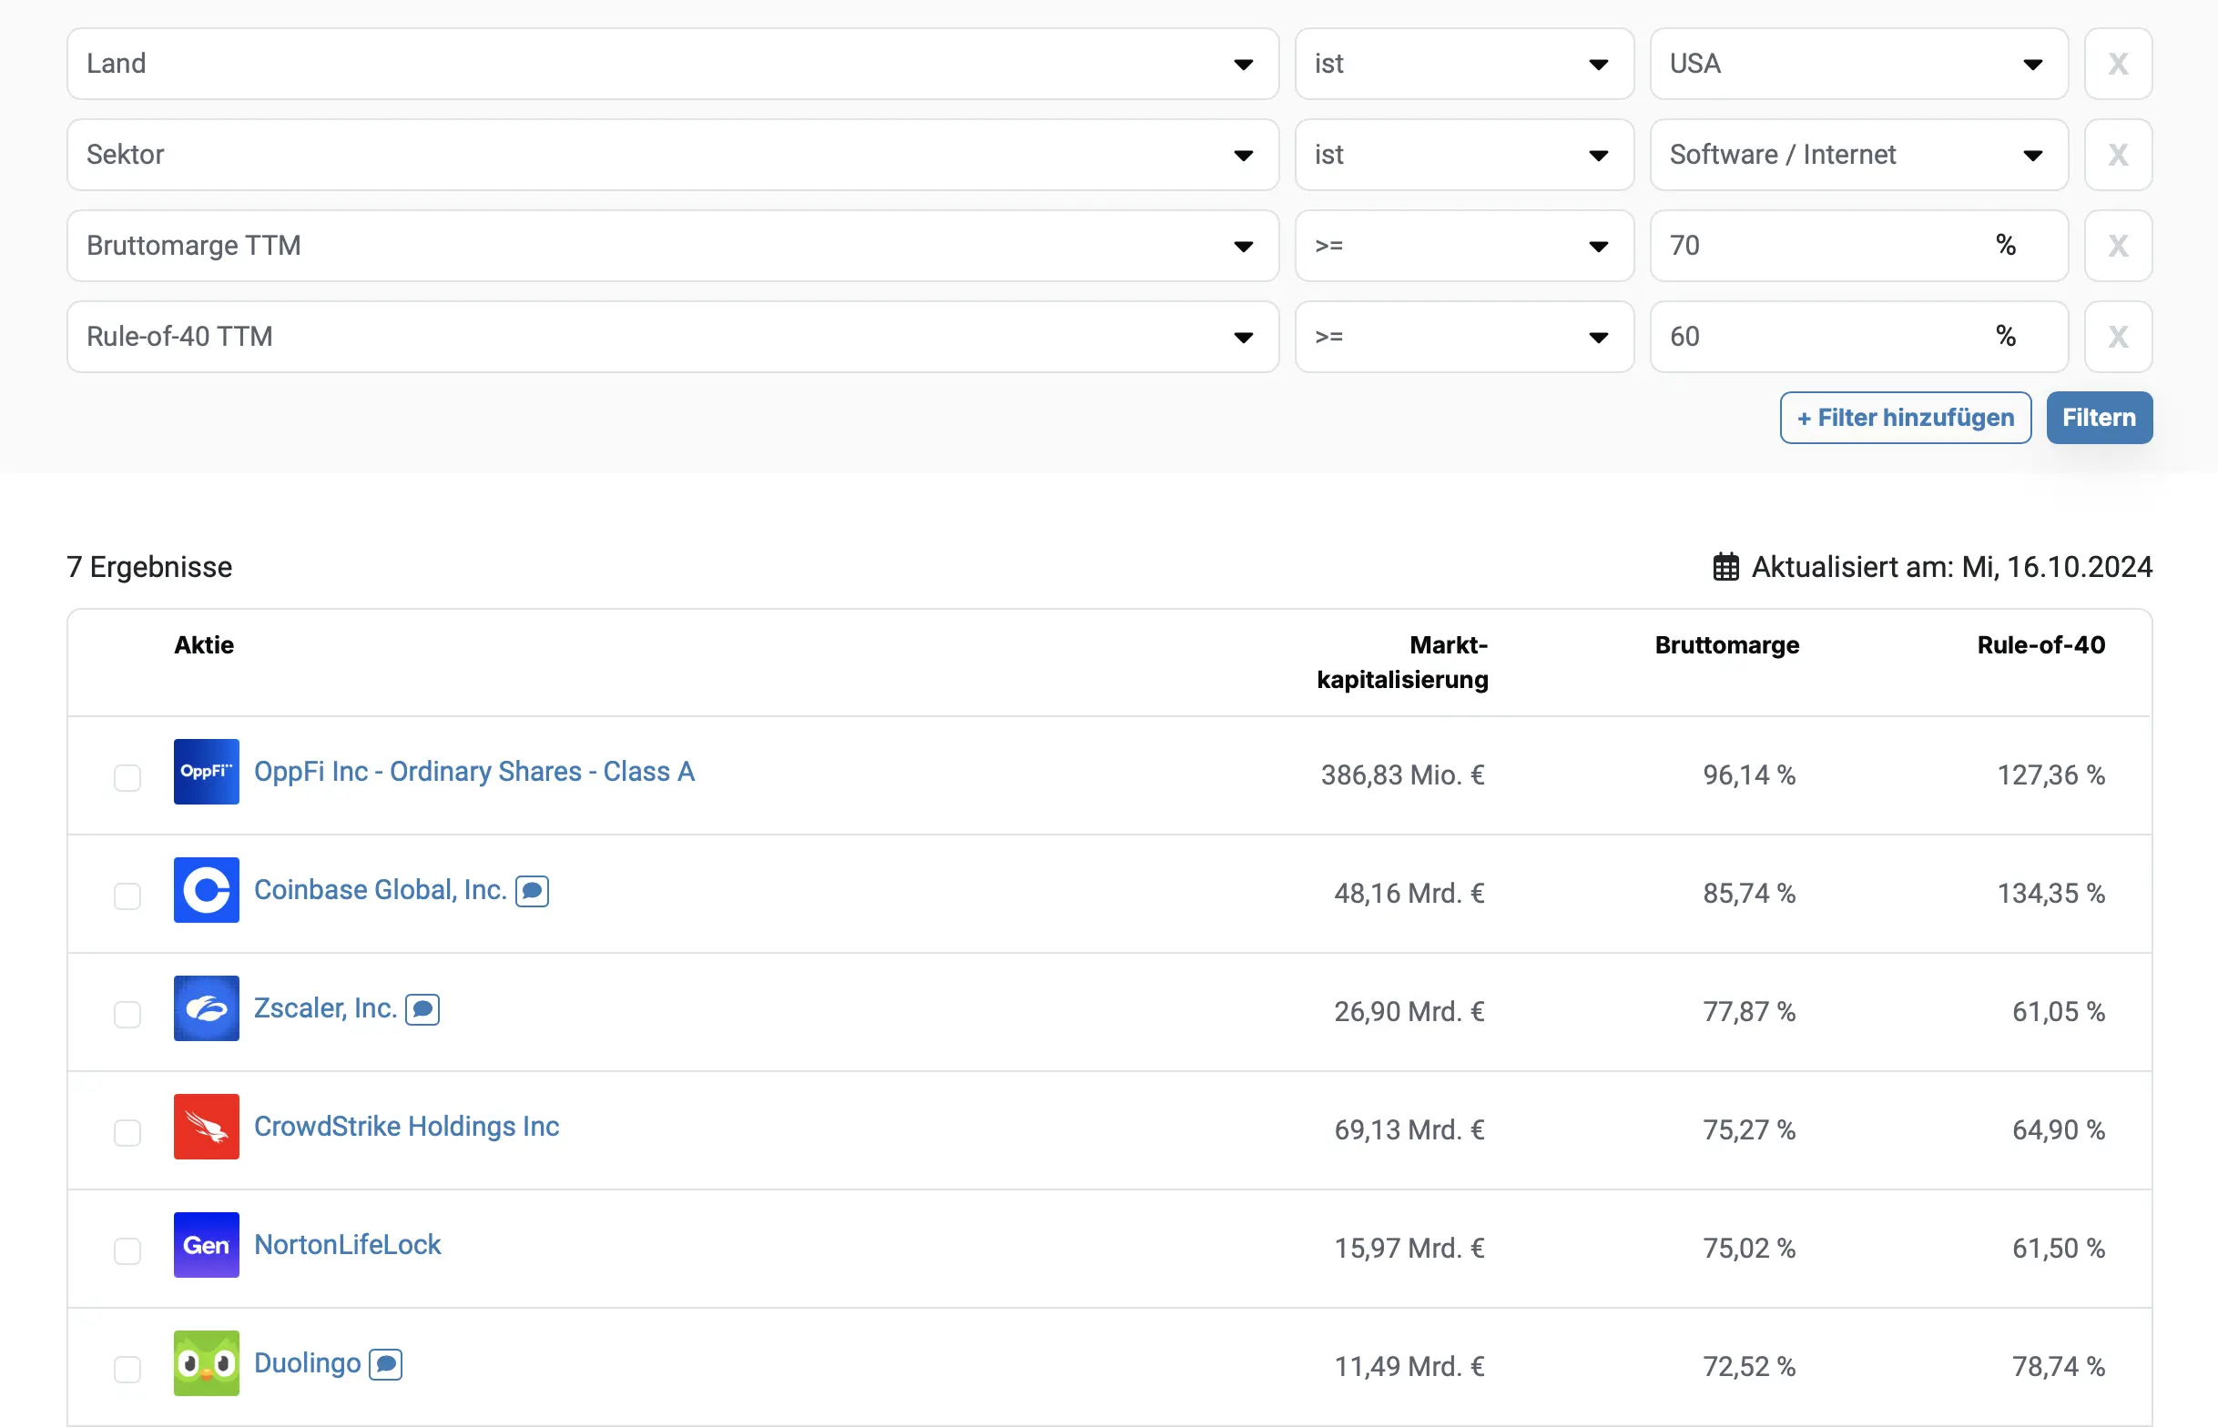Click the remove X button on Bruttomarge filter

[x=2120, y=246]
